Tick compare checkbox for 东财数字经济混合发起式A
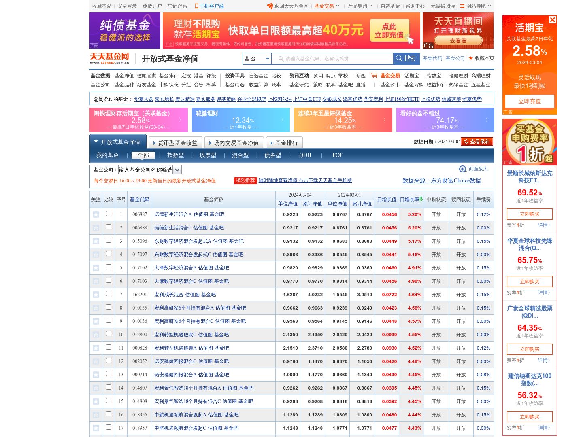The width and height of the screenshot is (583, 437). click(109, 240)
